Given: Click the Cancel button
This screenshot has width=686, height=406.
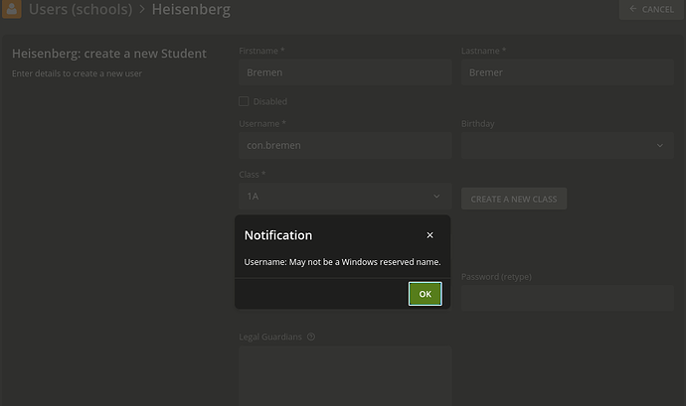Looking at the screenshot, I should pos(651,9).
